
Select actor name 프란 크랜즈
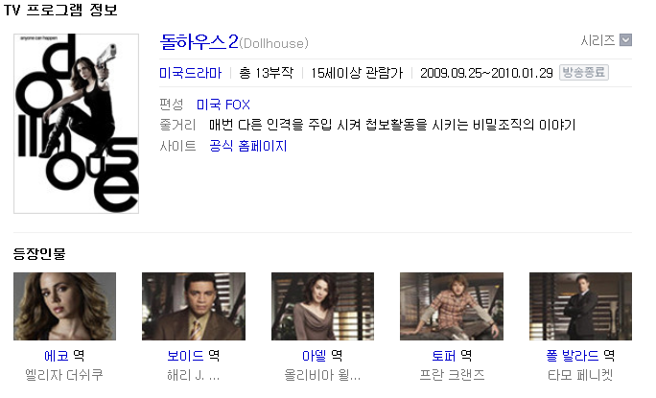click(452, 375)
